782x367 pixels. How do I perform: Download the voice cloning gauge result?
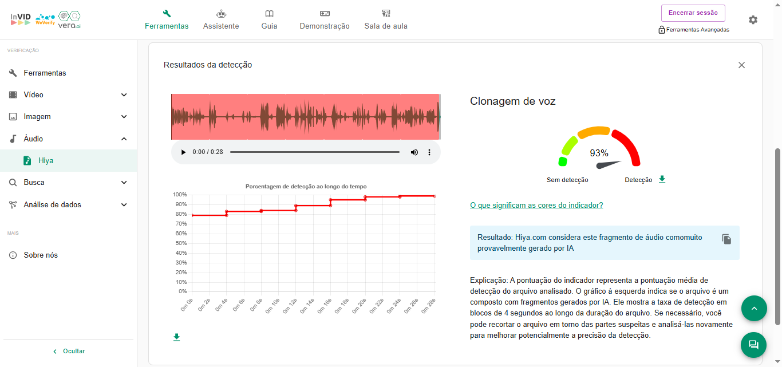662,179
